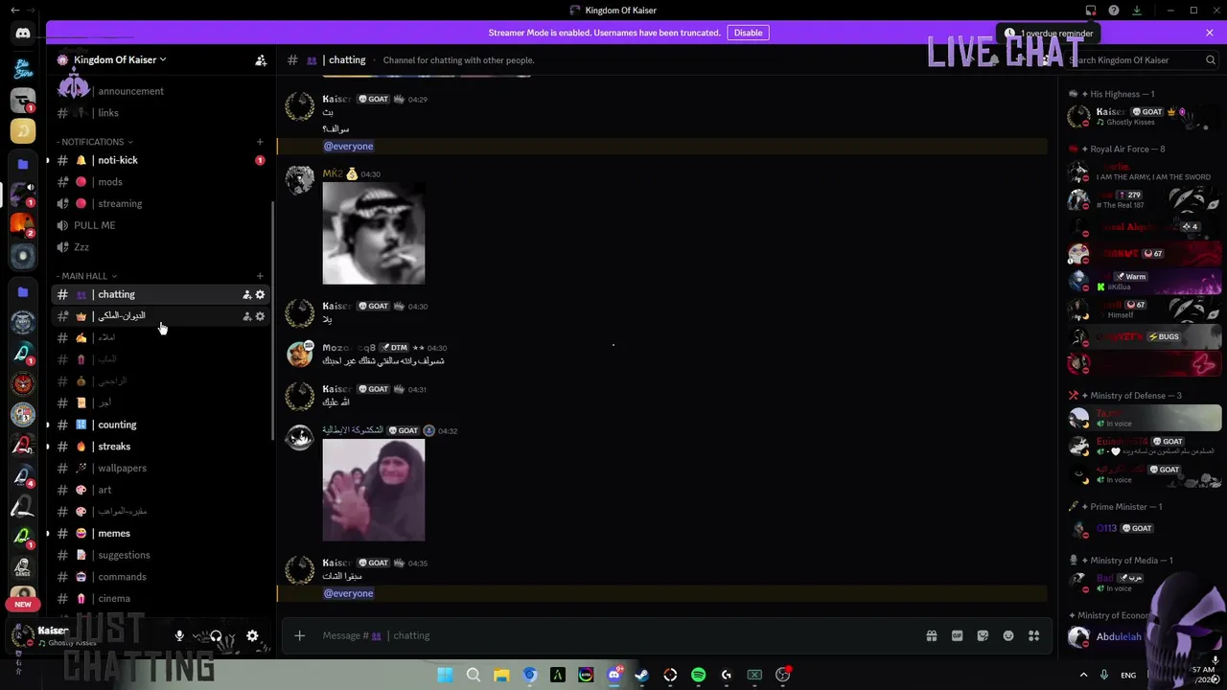Open Kingdom Of Kaiser server dropdown
The height and width of the screenshot is (690, 1227).
(x=120, y=60)
